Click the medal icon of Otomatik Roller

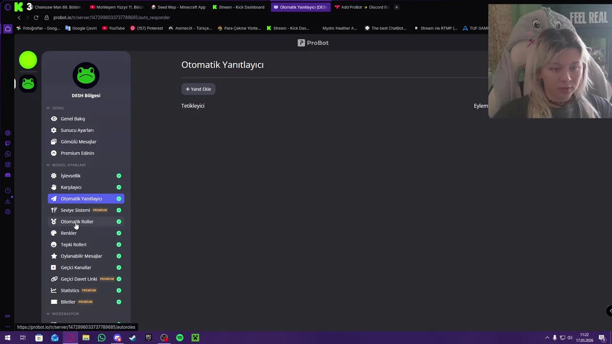pos(54,222)
